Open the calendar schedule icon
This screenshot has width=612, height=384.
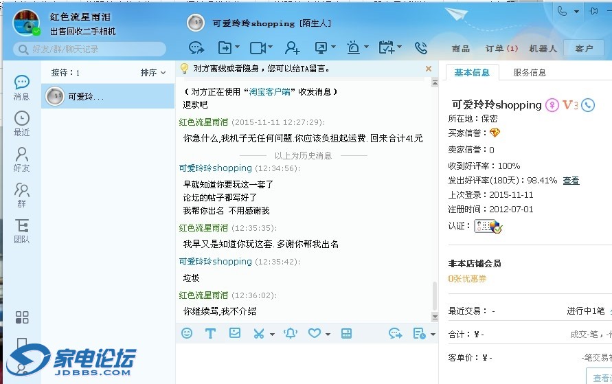(x=387, y=47)
